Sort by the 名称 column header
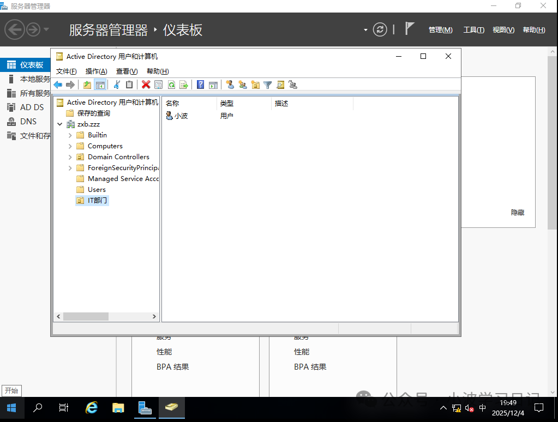Viewport: 558px width, 422px height. [190, 103]
